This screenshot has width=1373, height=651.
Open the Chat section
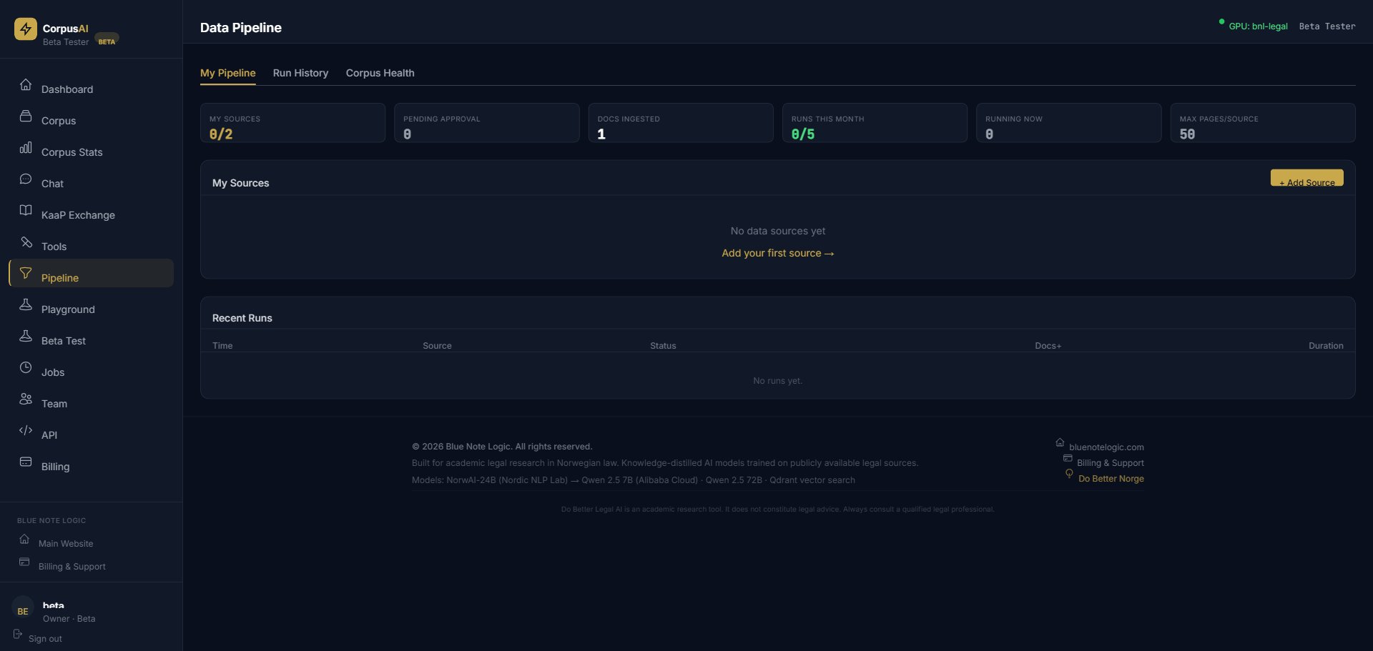point(52,183)
